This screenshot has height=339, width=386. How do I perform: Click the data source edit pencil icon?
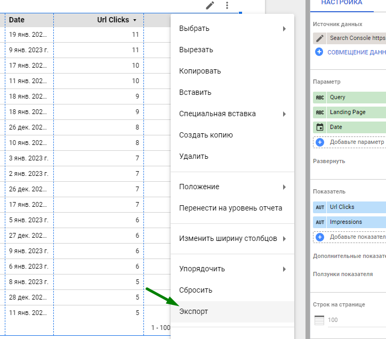coord(319,38)
